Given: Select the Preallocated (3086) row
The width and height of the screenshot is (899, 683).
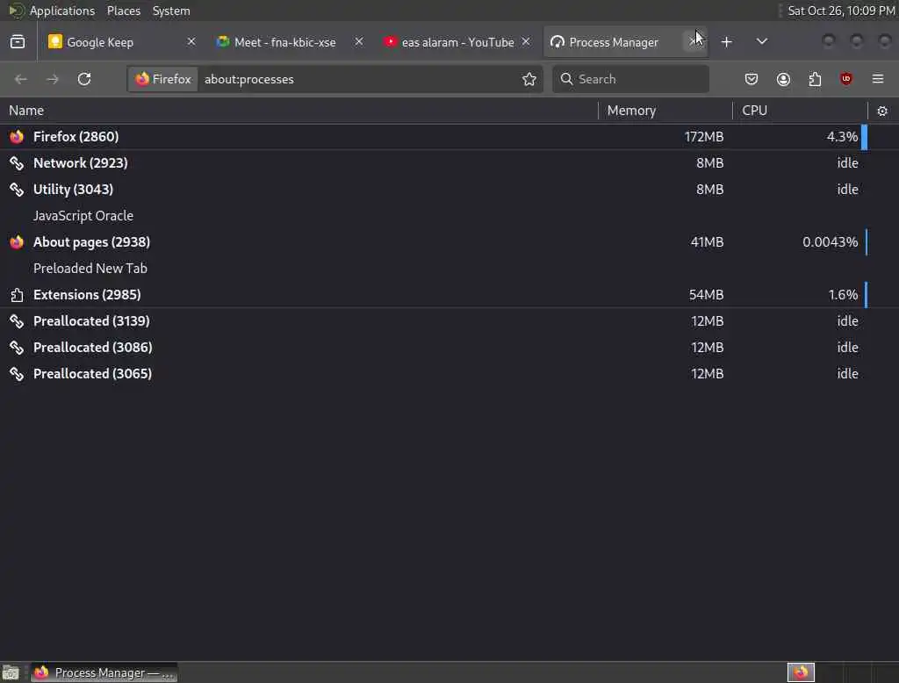Looking at the screenshot, I should (x=449, y=348).
